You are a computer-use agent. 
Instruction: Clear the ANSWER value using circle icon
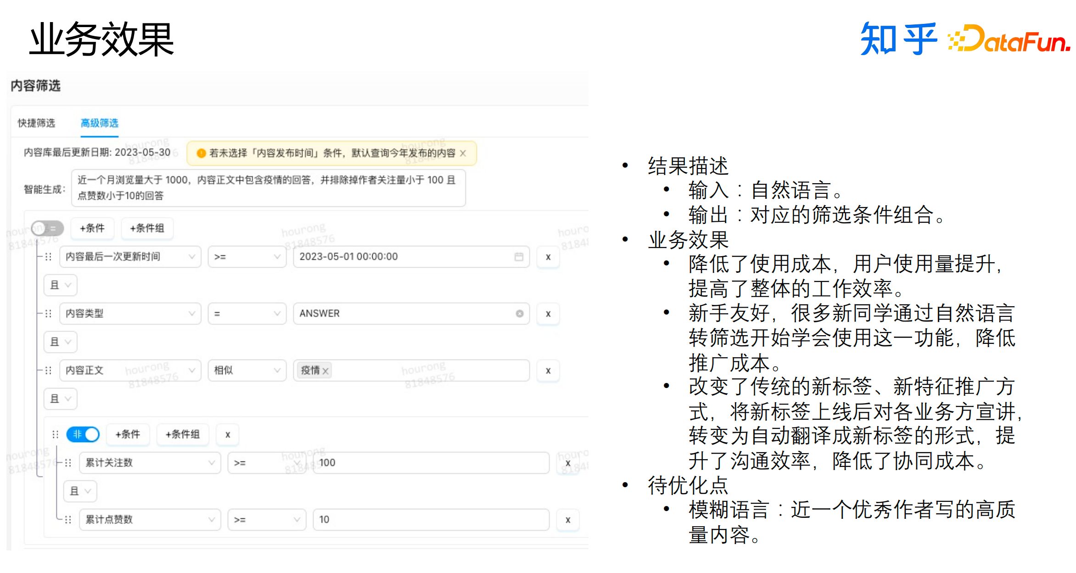coord(519,314)
